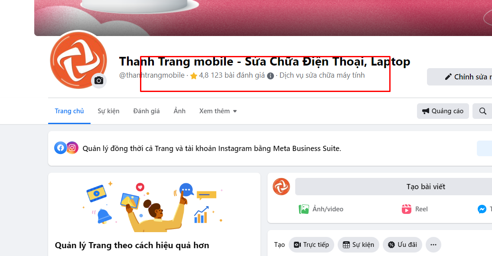Click the Reel icon in the post composer
The height and width of the screenshot is (256, 492).
406,209
